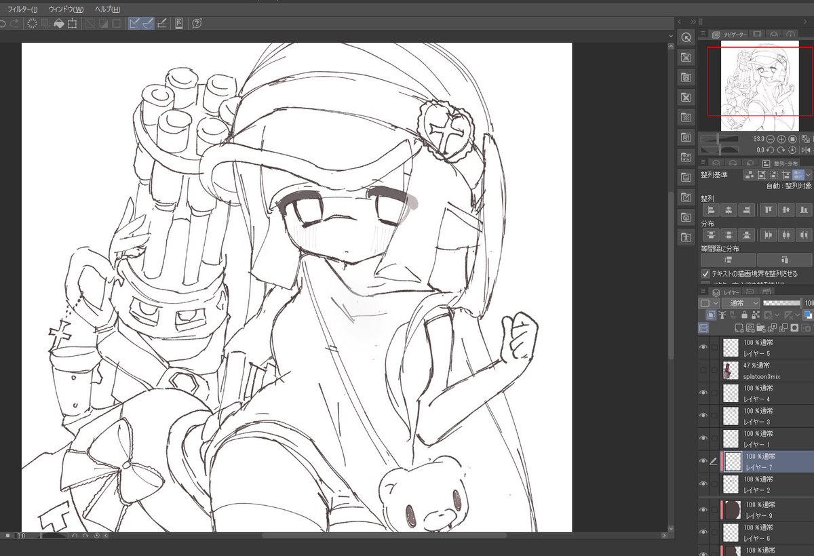Open the pose figure material icon in the sidebar
814x556 pixels.
[x=686, y=237]
